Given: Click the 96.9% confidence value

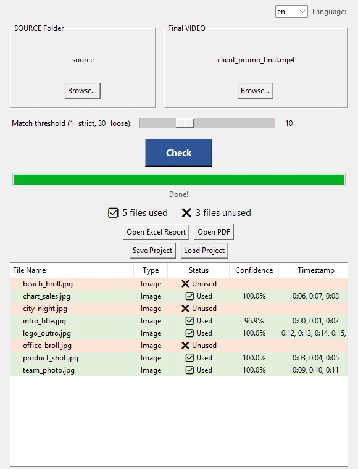Looking at the screenshot, I should coord(254,321).
